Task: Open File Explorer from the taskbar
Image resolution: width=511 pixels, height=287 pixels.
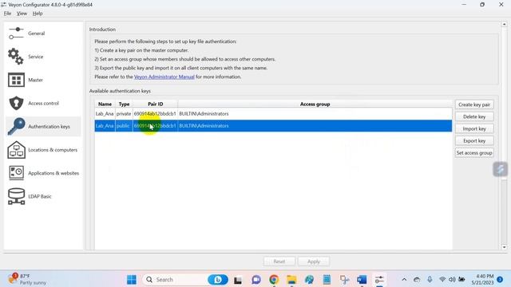Action: coord(291,280)
